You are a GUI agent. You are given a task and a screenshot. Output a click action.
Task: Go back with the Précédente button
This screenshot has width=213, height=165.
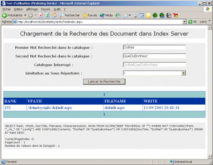point(12,15)
